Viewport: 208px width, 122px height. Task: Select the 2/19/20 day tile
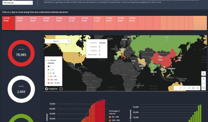(x=61, y=23)
